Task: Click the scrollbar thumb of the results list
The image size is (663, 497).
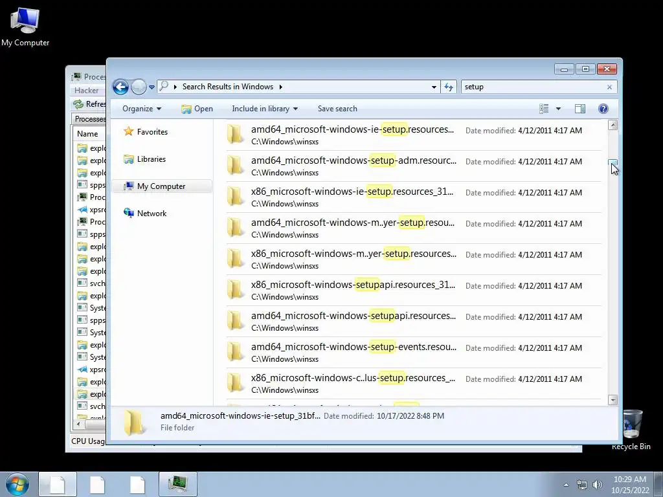Action: 612,163
